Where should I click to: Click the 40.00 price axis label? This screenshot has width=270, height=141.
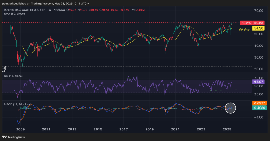click(x=259, y=46)
